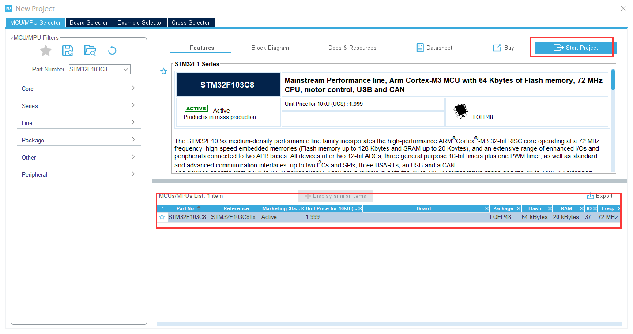Show favorite MCUs with the star filter icon
633x334 pixels.
coord(46,51)
